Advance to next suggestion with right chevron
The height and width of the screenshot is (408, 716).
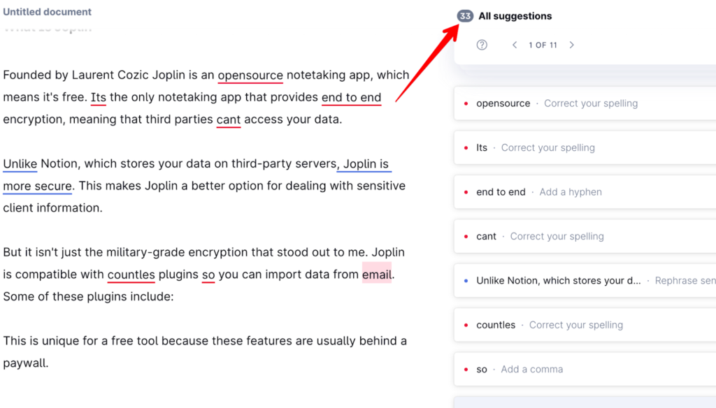[x=571, y=45]
